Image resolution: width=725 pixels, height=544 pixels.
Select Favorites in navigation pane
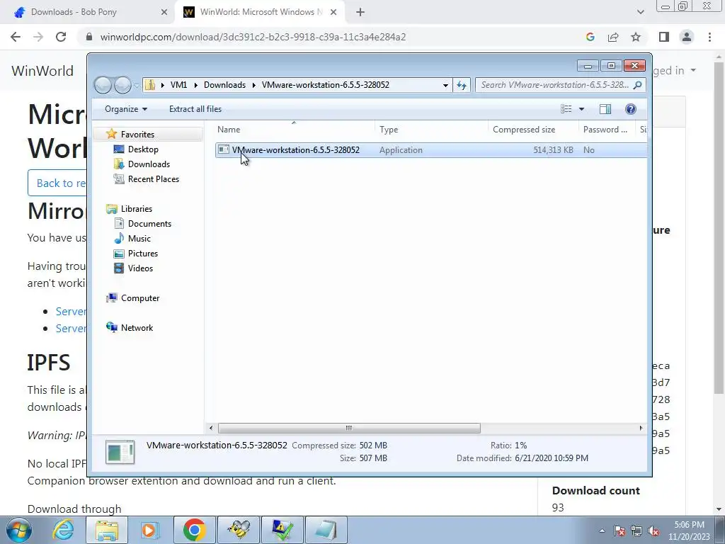(137, 134)
